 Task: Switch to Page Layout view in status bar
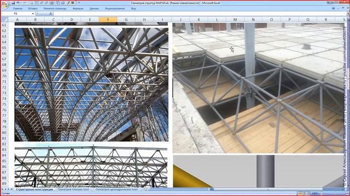coord(304,194)
